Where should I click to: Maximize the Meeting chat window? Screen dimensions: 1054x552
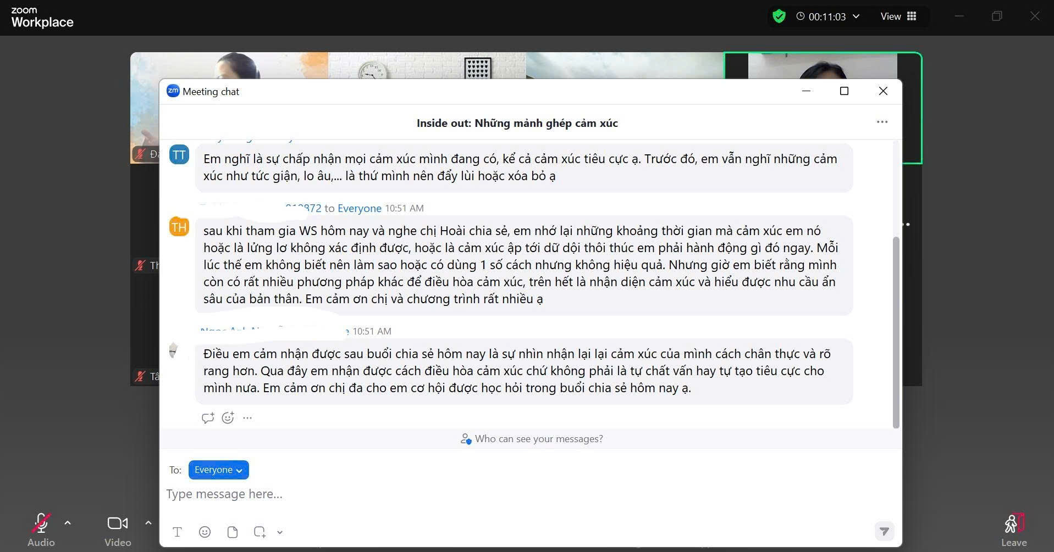(844, 91)
